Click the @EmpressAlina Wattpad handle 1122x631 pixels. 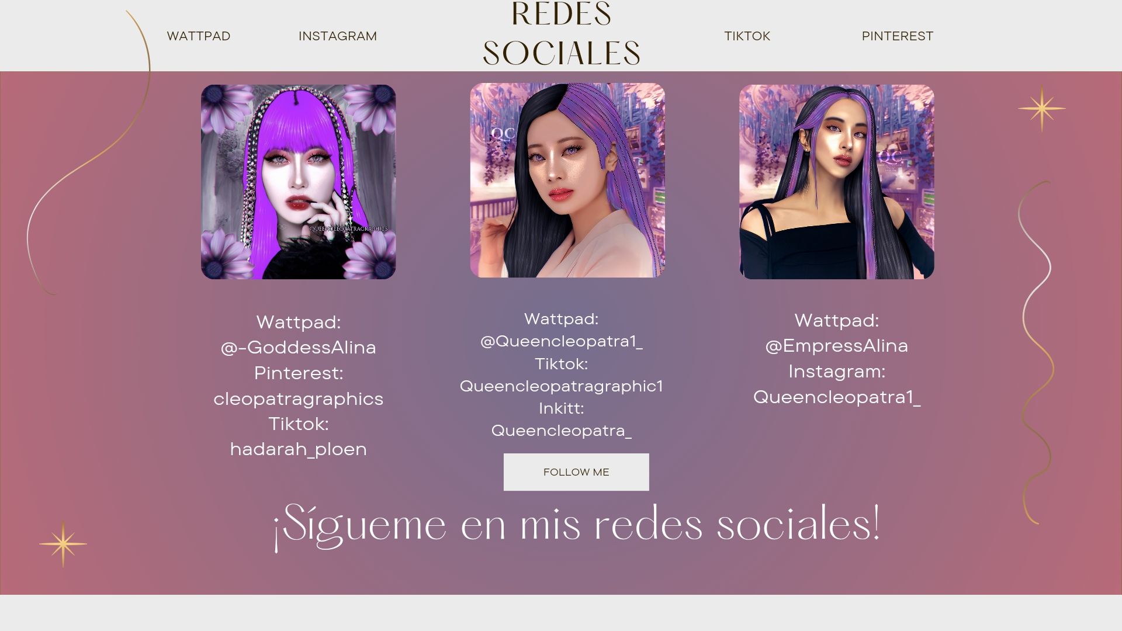click(837, 346)
